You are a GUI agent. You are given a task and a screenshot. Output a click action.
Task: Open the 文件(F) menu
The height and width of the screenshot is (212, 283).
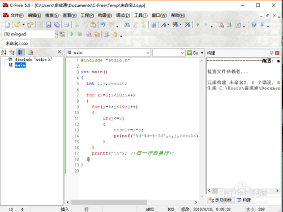tap(17, 15)
